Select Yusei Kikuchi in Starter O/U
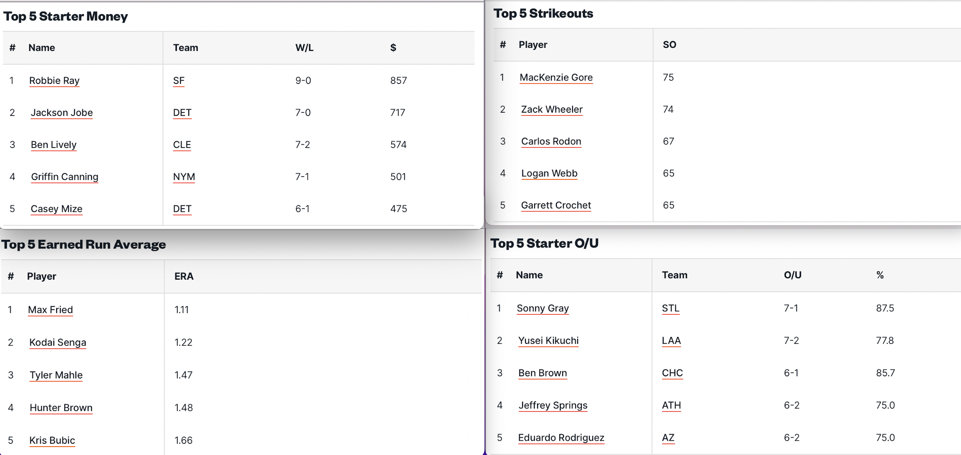The height and width of the screenshot is (455, 961). tap(548, 341)
